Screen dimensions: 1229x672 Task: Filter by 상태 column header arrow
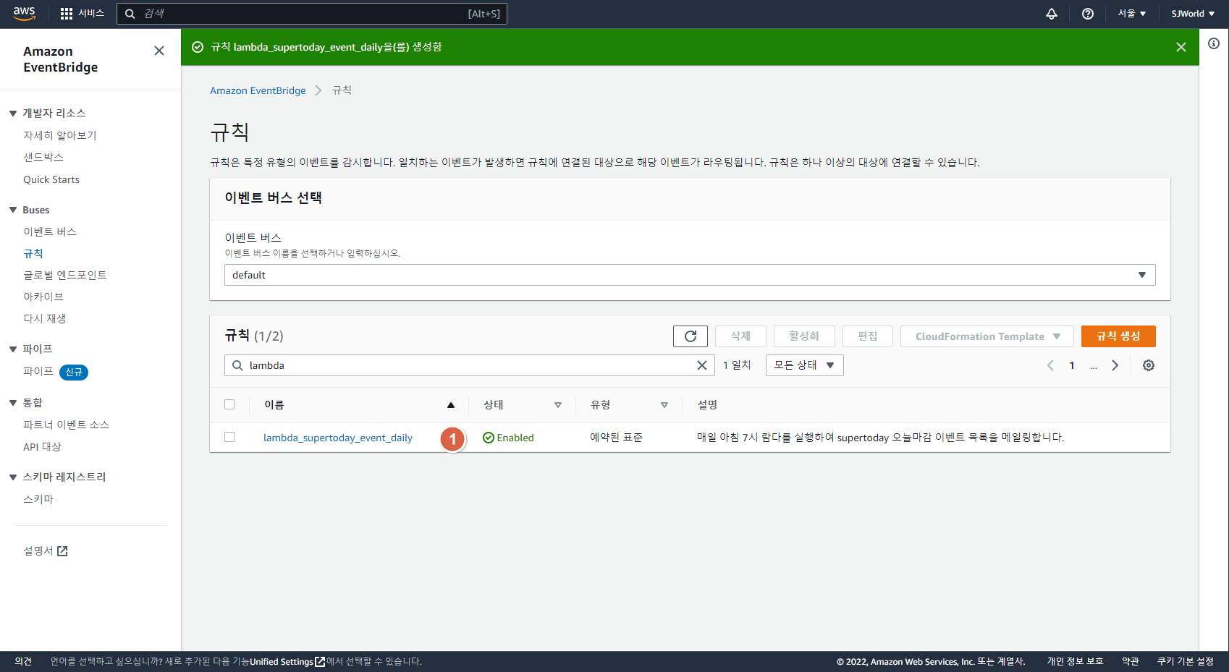pos(558,405)
